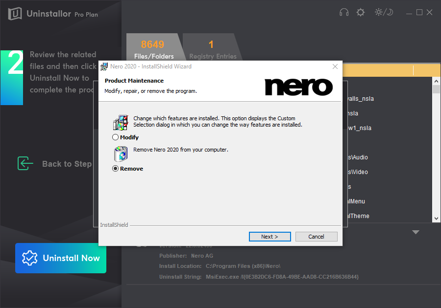Click the Install Location path text
Viewport: 441px width, 308px height.
(243, 266)
